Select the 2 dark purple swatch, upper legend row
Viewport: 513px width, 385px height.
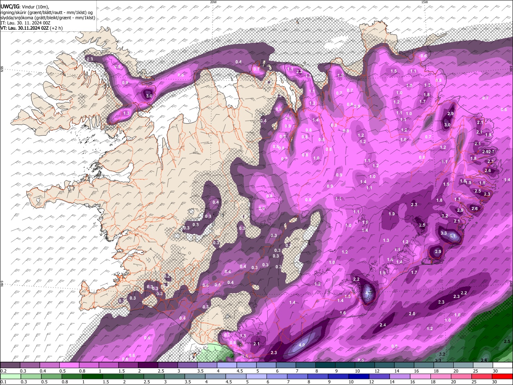pyautogui.click(x=148, y=365)
